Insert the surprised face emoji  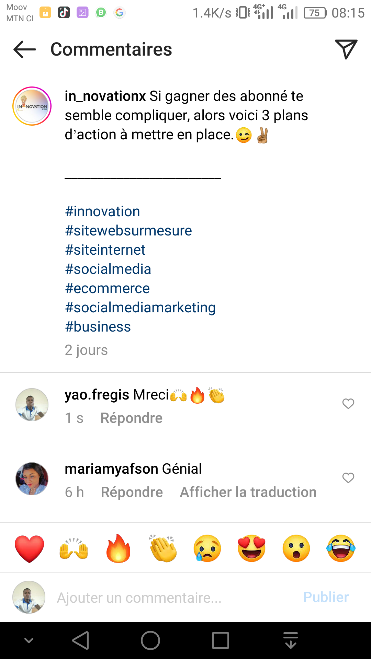(x=296, y=548)
